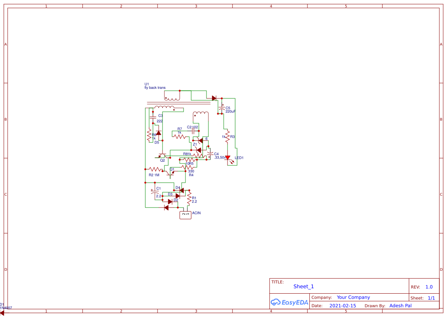The image size is (447, 317).
Task: Select the 220uF capacitor C5 symbol
Action: [221, 108]
